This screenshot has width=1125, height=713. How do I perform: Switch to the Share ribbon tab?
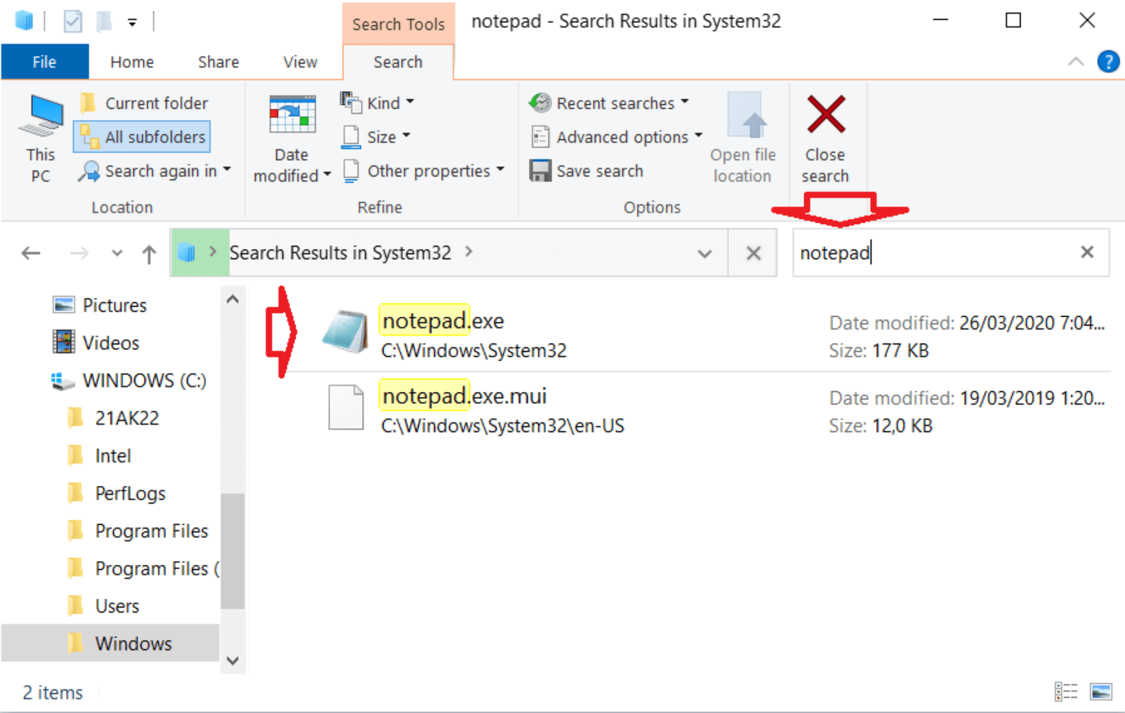pos(218,62)
